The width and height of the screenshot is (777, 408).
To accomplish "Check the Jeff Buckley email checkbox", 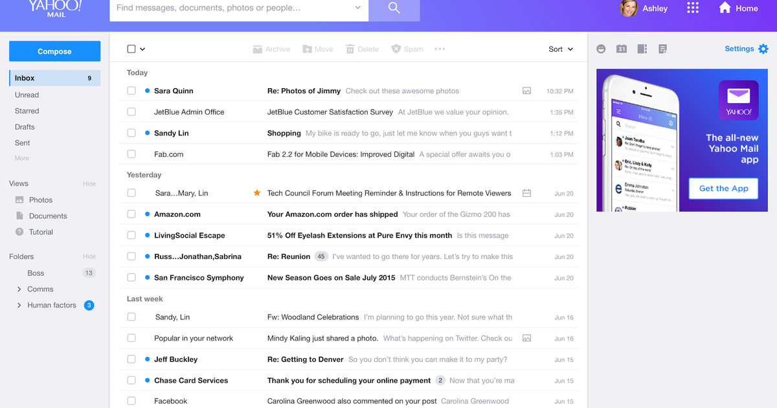I will 131,359.
